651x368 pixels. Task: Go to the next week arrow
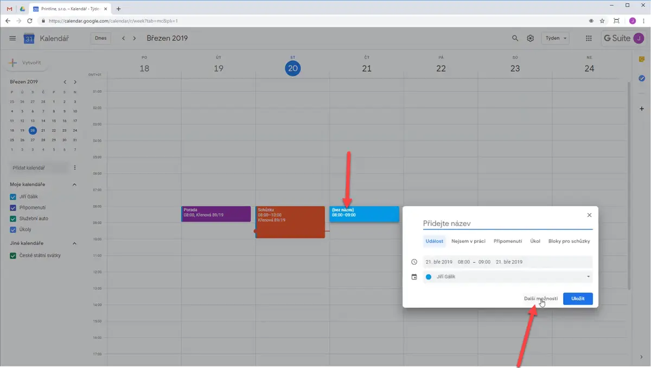(135, 39)
